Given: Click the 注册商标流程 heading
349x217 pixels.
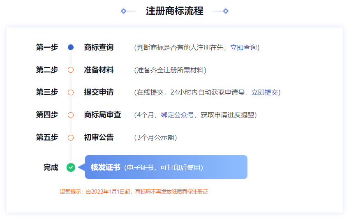Looking at the screenshot, I should (174, 11).
